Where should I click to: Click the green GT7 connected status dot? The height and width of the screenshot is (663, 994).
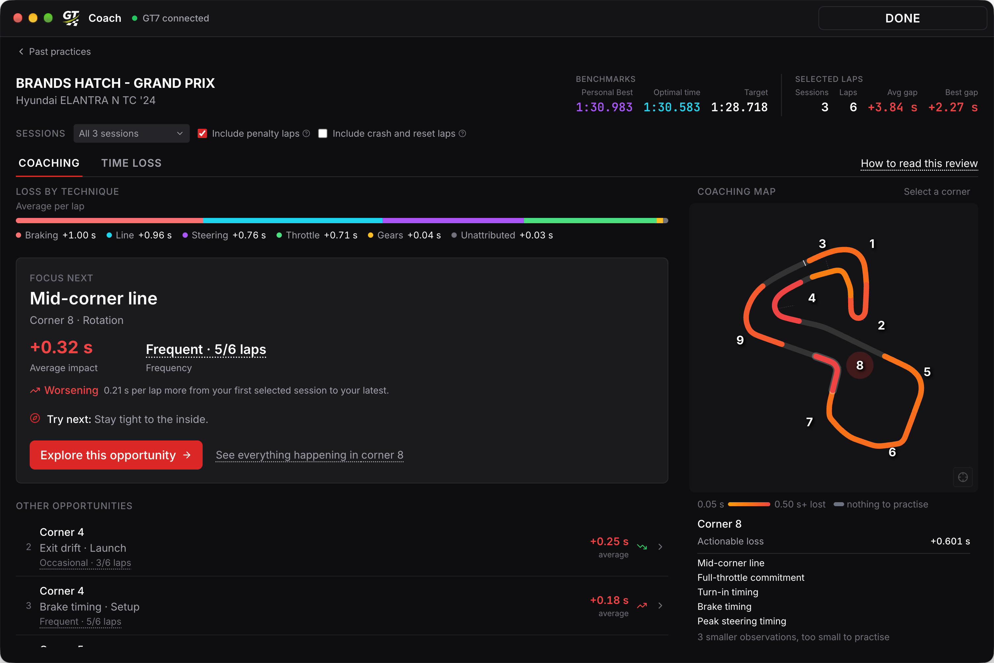point(134,18)
